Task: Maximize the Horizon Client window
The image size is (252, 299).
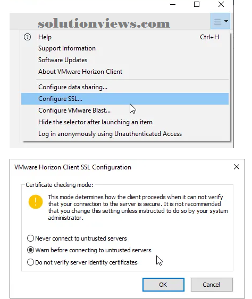Action: [197, 4]
